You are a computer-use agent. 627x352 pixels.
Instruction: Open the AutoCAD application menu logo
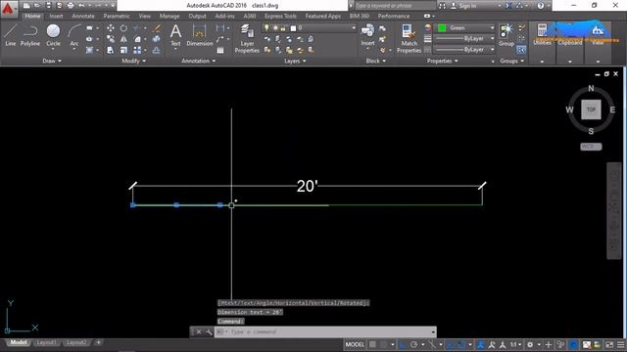pos(8,9)
